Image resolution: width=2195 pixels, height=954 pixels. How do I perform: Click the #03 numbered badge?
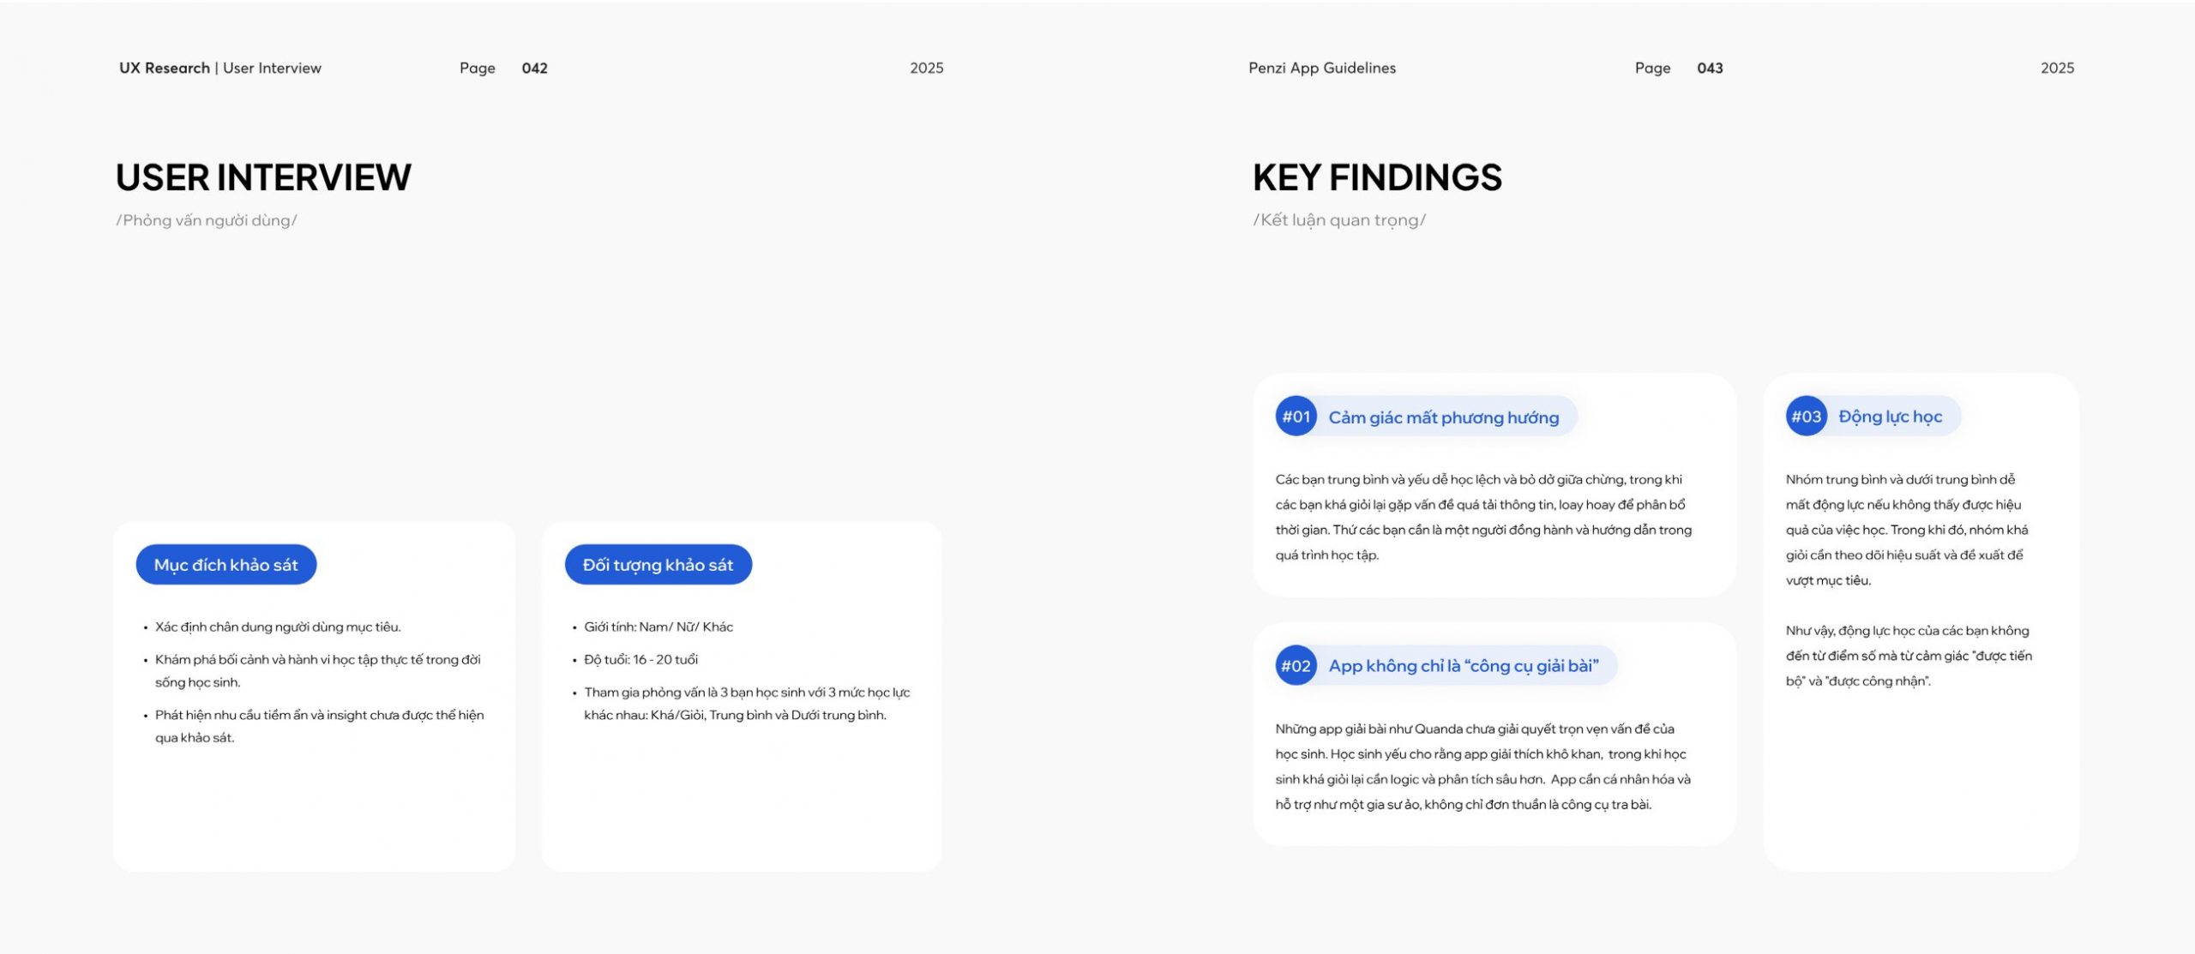coord(1806,417)
